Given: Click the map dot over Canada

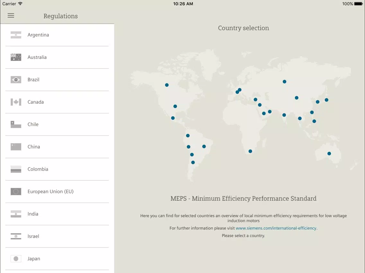Looking at the screenshot, I should click(167, 85).
